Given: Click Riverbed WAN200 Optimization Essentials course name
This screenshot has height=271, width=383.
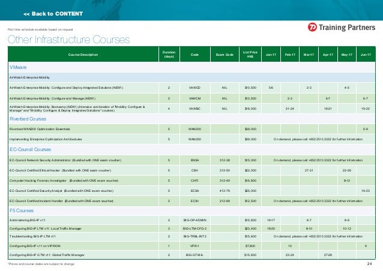Looking at the screenshot, I should (x=40, y=129).
